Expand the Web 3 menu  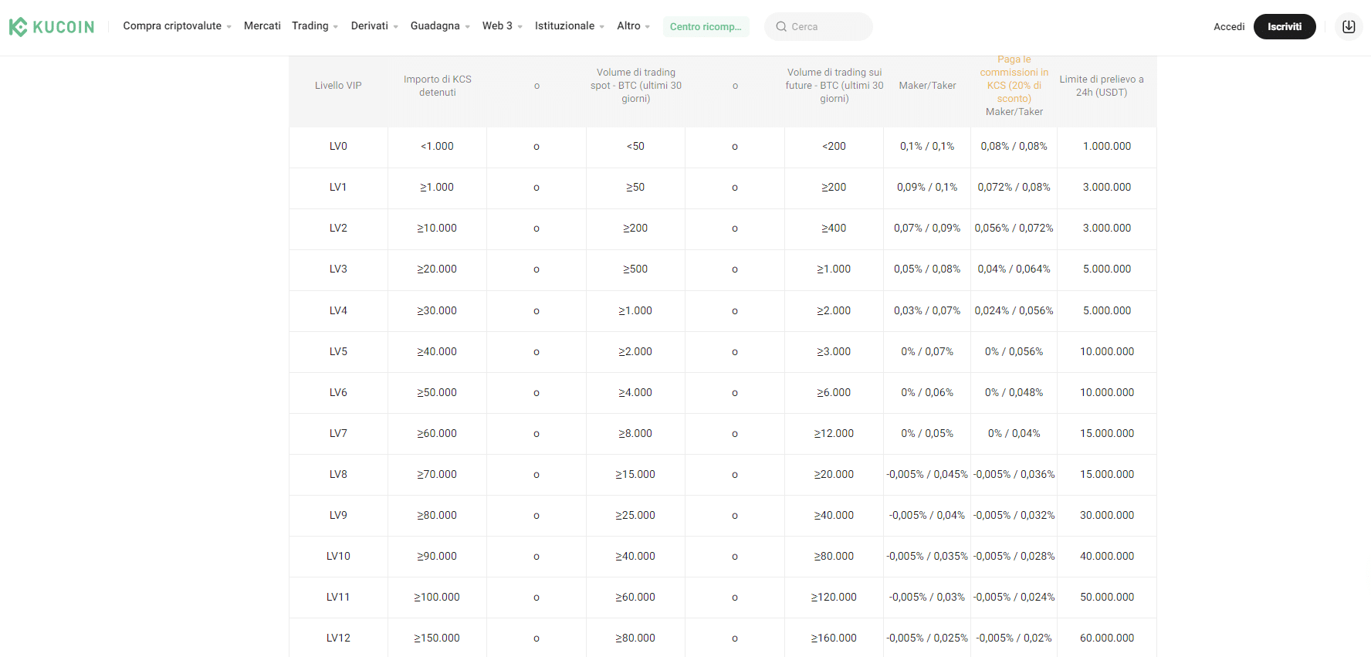(x=503, y=26)
